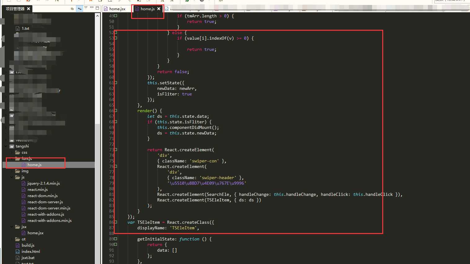Viewport: 470px width, 264px height.
Task: Minimize the project explorer panel
Action: [92, 8]
